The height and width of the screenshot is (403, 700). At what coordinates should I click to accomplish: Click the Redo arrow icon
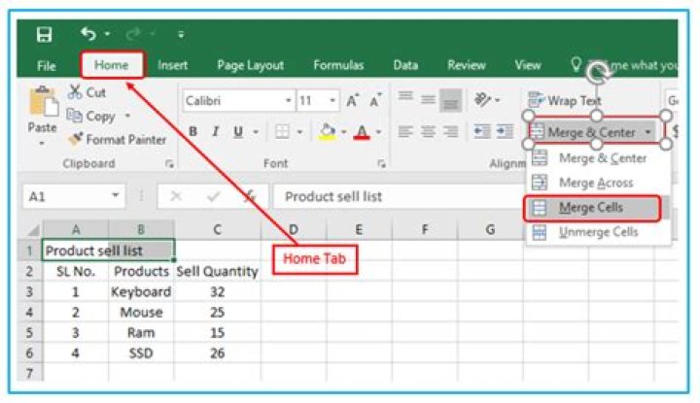coord(133,34)
